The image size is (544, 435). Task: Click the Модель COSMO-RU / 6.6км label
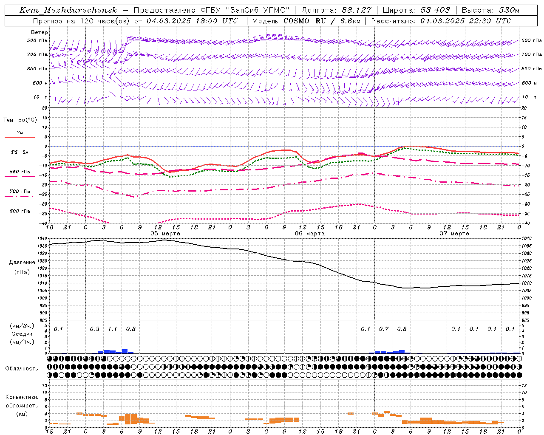pyautogui.click(x=306, y=21)
